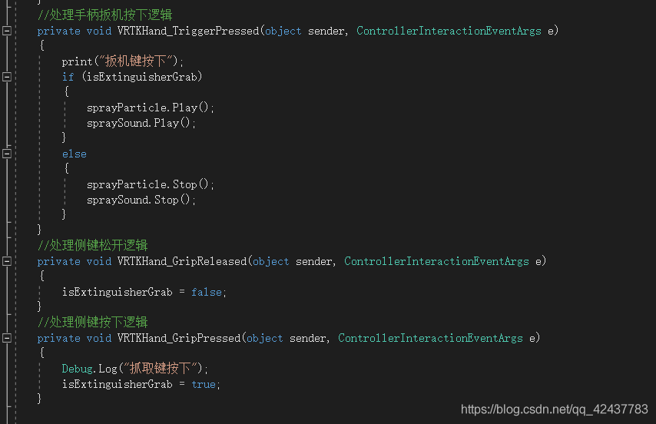Click the 'else' keyword
The height and width of the screenshot is (424, 656).
point(75,154)
